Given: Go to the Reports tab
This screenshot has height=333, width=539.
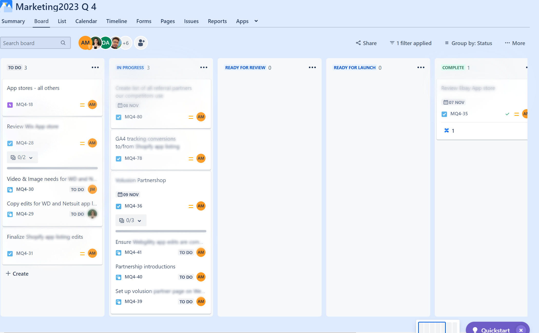Looking at the screenshot, I should click(x=217, y=21).
